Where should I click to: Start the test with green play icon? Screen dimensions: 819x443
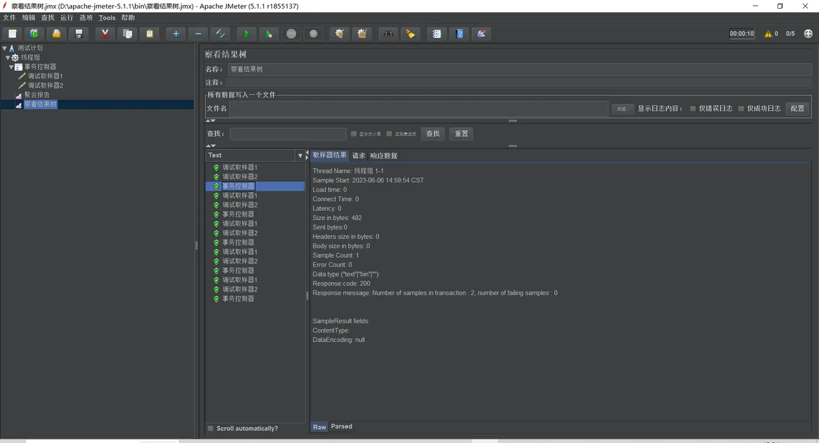(246, 34)
